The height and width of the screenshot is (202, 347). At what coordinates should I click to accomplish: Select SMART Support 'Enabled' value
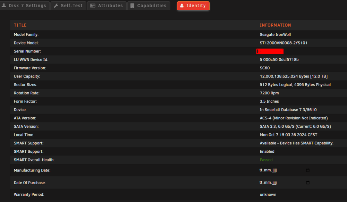pos(267,152)
